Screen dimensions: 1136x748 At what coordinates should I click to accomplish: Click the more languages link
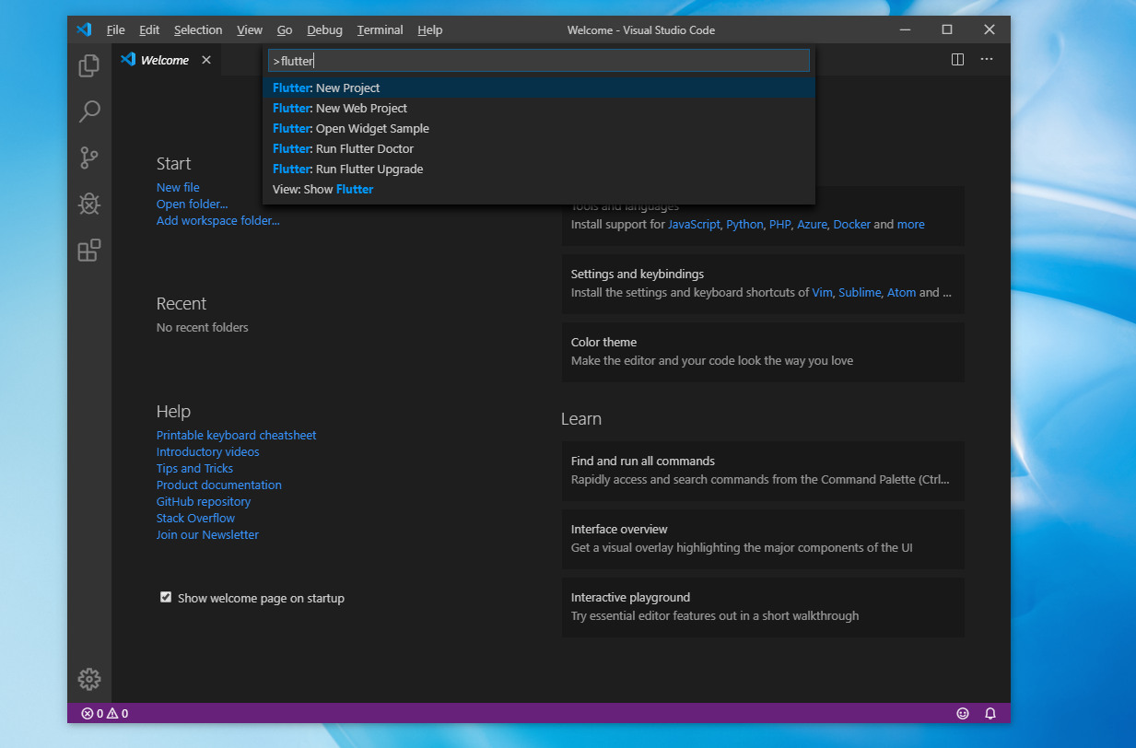pos(910,224)
